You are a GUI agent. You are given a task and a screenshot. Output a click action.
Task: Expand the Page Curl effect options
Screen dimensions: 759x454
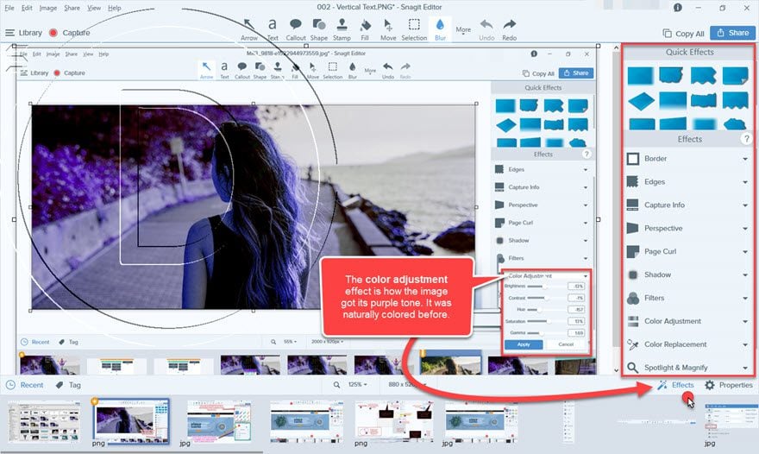[x=745, y=252]
